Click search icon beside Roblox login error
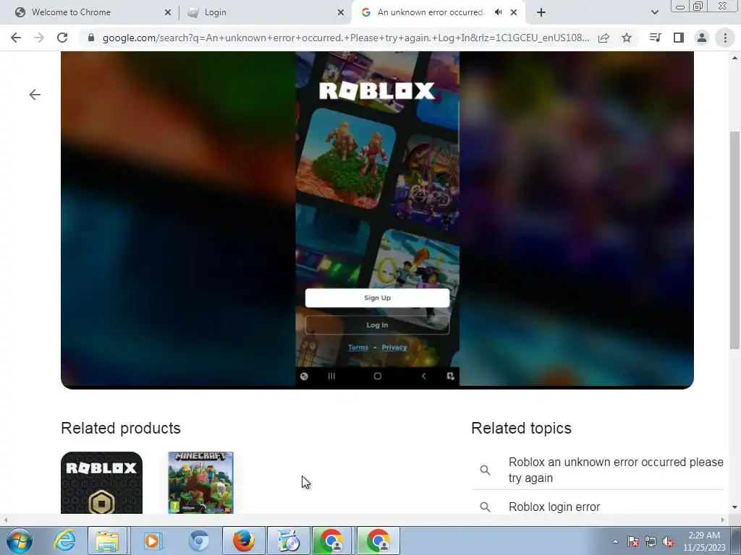Viewport: 741px width, 555px height. (x=485, y=507)
